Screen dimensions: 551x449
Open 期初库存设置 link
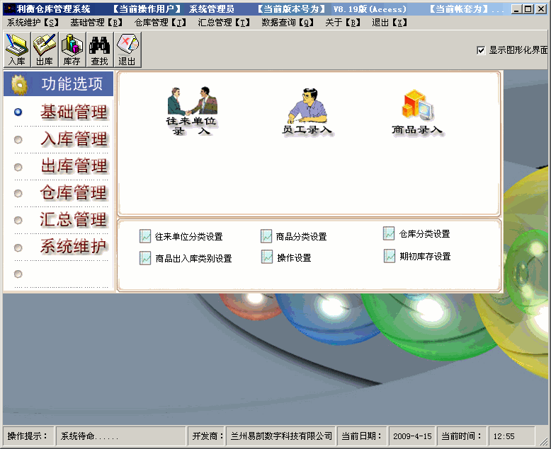(425, 257)
